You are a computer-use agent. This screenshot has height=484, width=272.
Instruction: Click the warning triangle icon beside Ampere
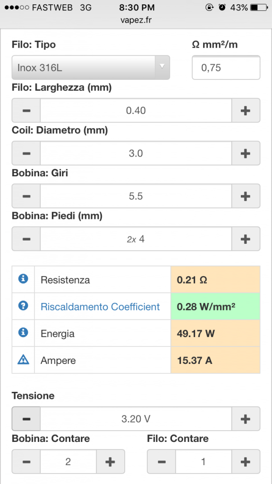(23, 360)
